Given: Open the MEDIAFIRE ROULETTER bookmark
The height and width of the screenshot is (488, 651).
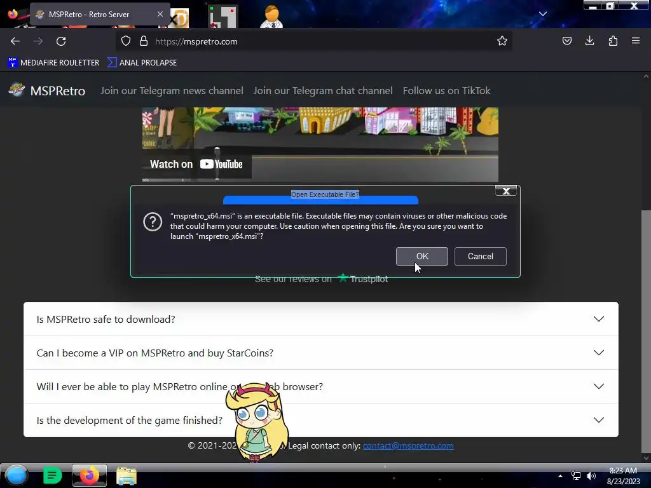Looking at the screenshot, I should tap(53, 63).
